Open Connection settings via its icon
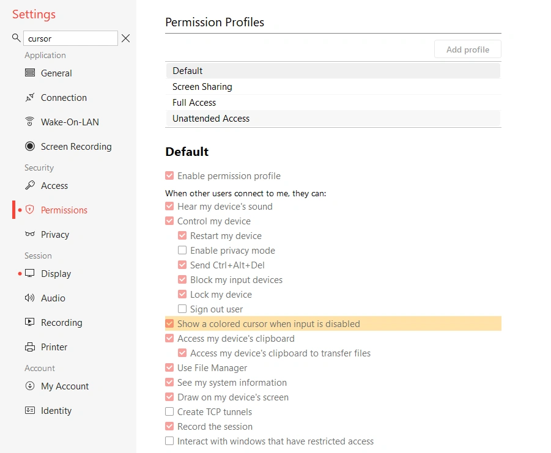 coord(30,98)
